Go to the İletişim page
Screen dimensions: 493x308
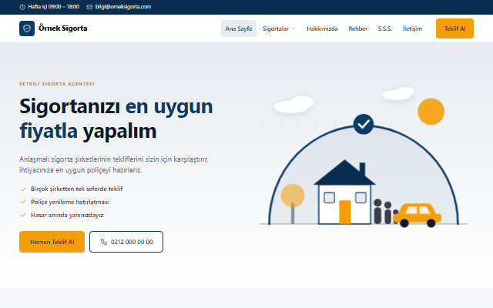point(412,28)
